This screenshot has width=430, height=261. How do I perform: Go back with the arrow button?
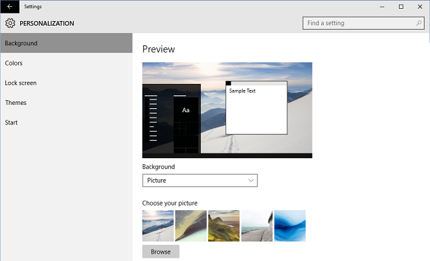10,7
